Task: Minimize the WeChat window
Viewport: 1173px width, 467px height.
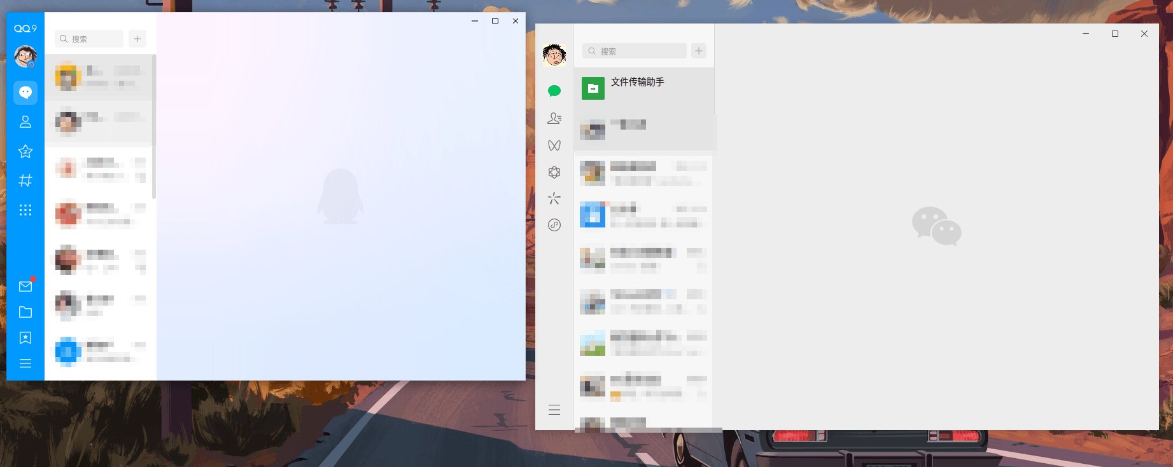Action: pos(1086,34)
